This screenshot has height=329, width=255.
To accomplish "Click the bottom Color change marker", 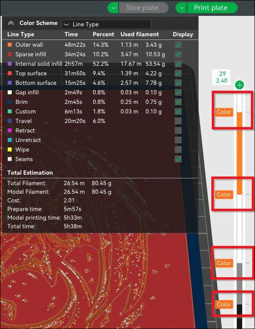I will pos(224,304).
